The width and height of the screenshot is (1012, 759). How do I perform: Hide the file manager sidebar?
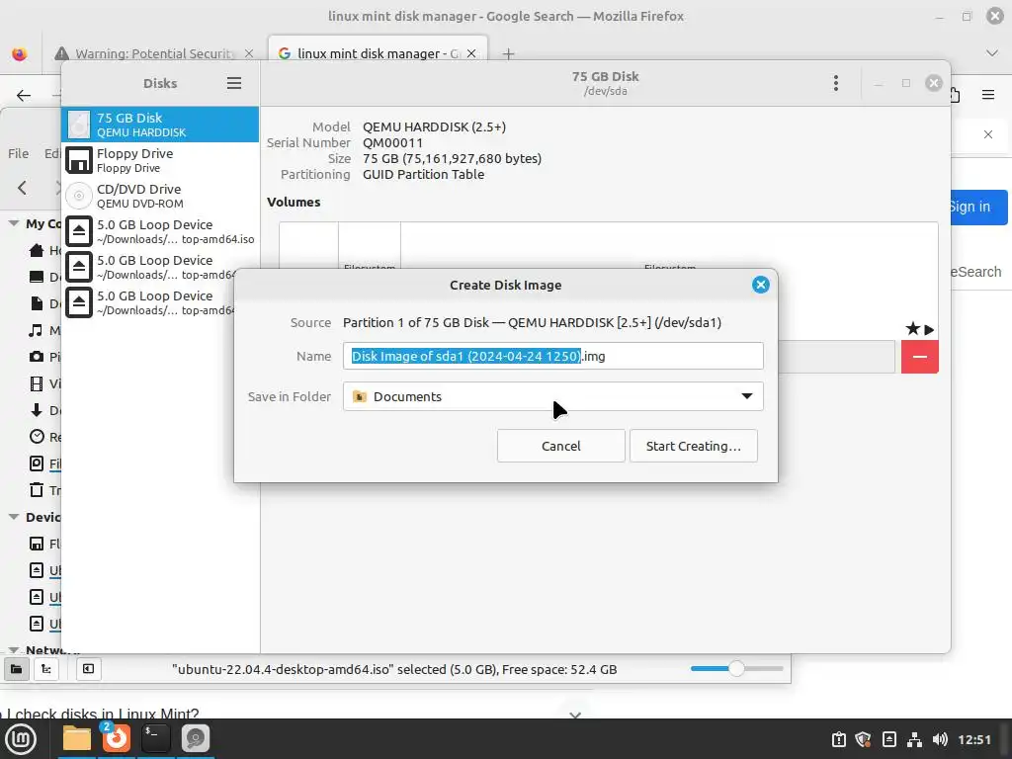tap(88, 669)
